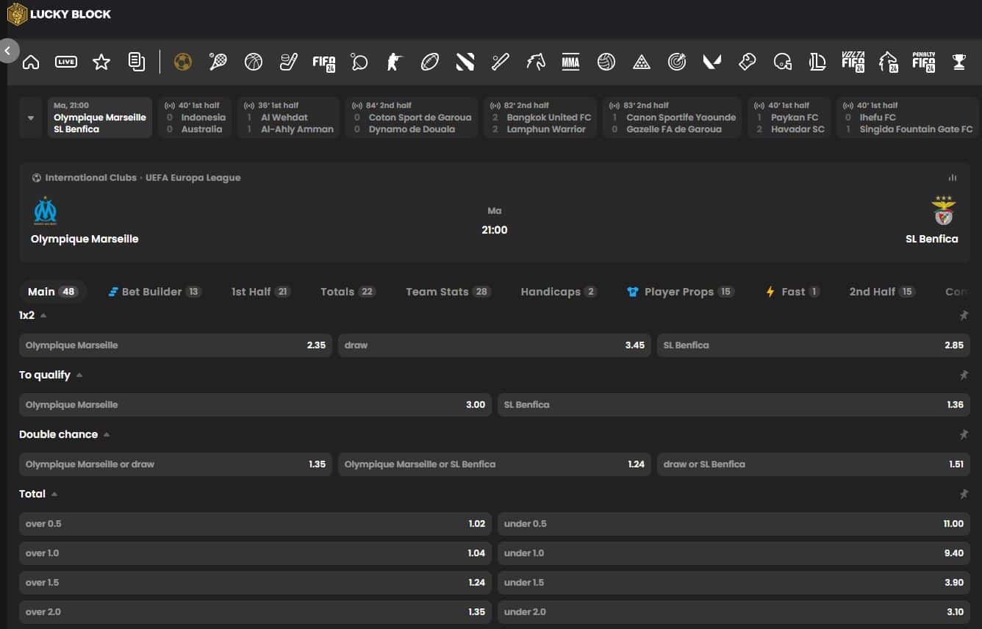Bet on Olympique Marseille at 2.35
Screen dimensions: 982x629
(176, 345)
